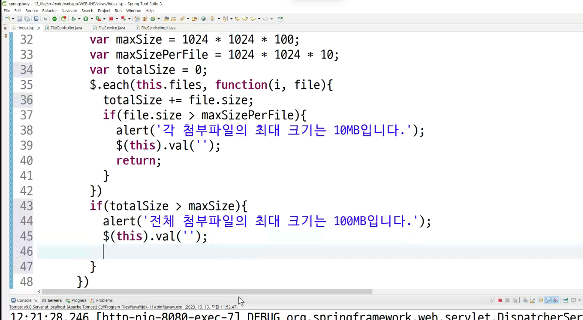Click the red Stop square toolbar icon
Screen dimensions: 583x320
pos(111,19)
